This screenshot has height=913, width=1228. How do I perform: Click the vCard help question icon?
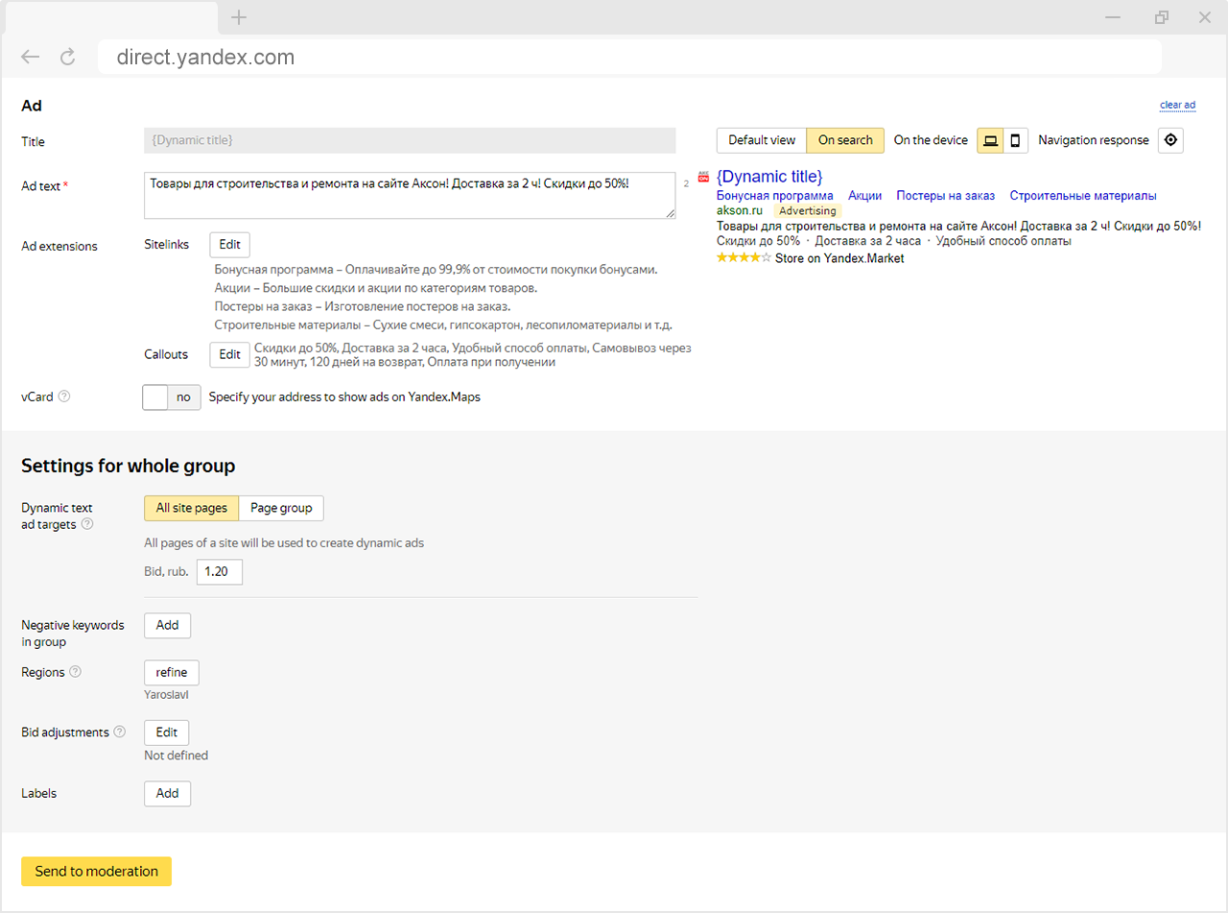click(x=64, y=396)
